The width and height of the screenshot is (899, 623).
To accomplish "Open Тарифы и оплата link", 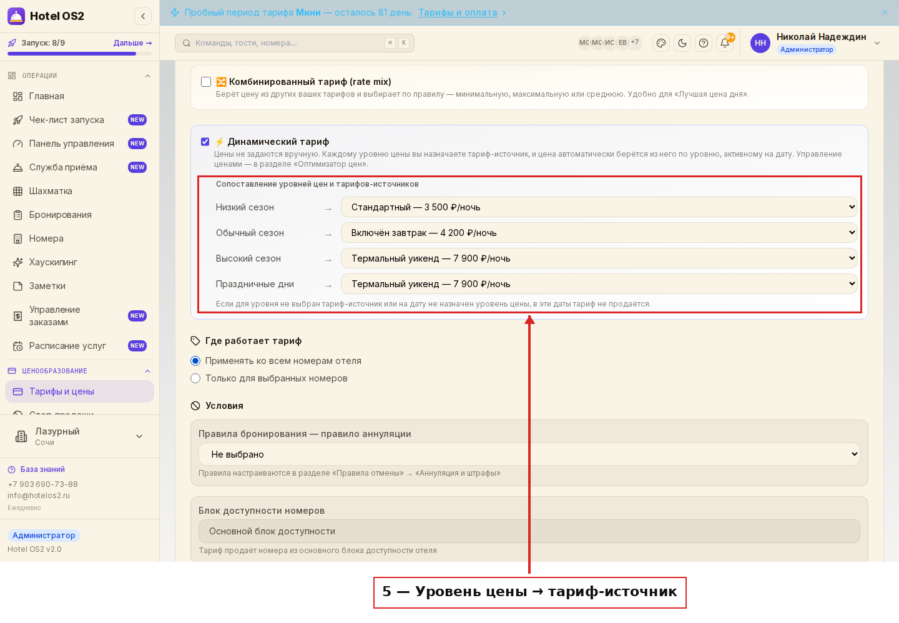I will click(458, 12).
